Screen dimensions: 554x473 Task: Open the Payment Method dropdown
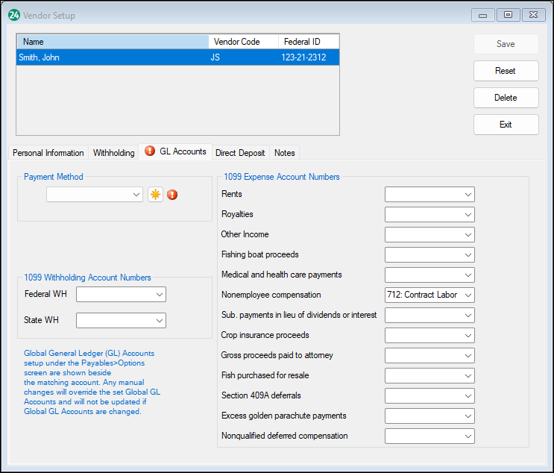click(x=94, y=195)
